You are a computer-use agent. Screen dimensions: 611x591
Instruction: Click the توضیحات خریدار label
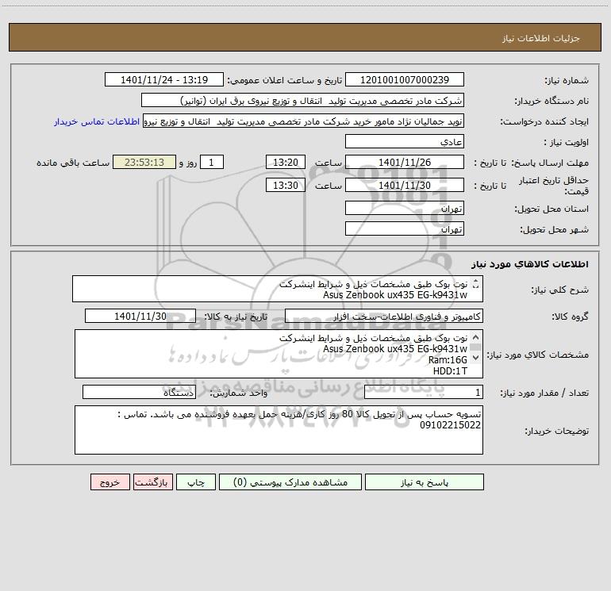pyautogui.click(x=556, y=431)
